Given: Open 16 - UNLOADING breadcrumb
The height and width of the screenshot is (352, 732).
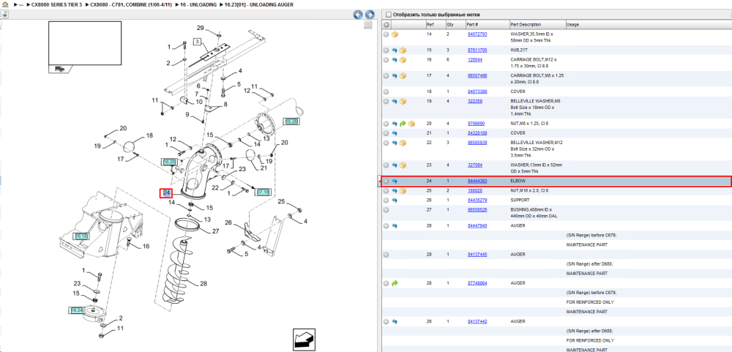Looking at the screenshot, I should (x=198, y=4).
